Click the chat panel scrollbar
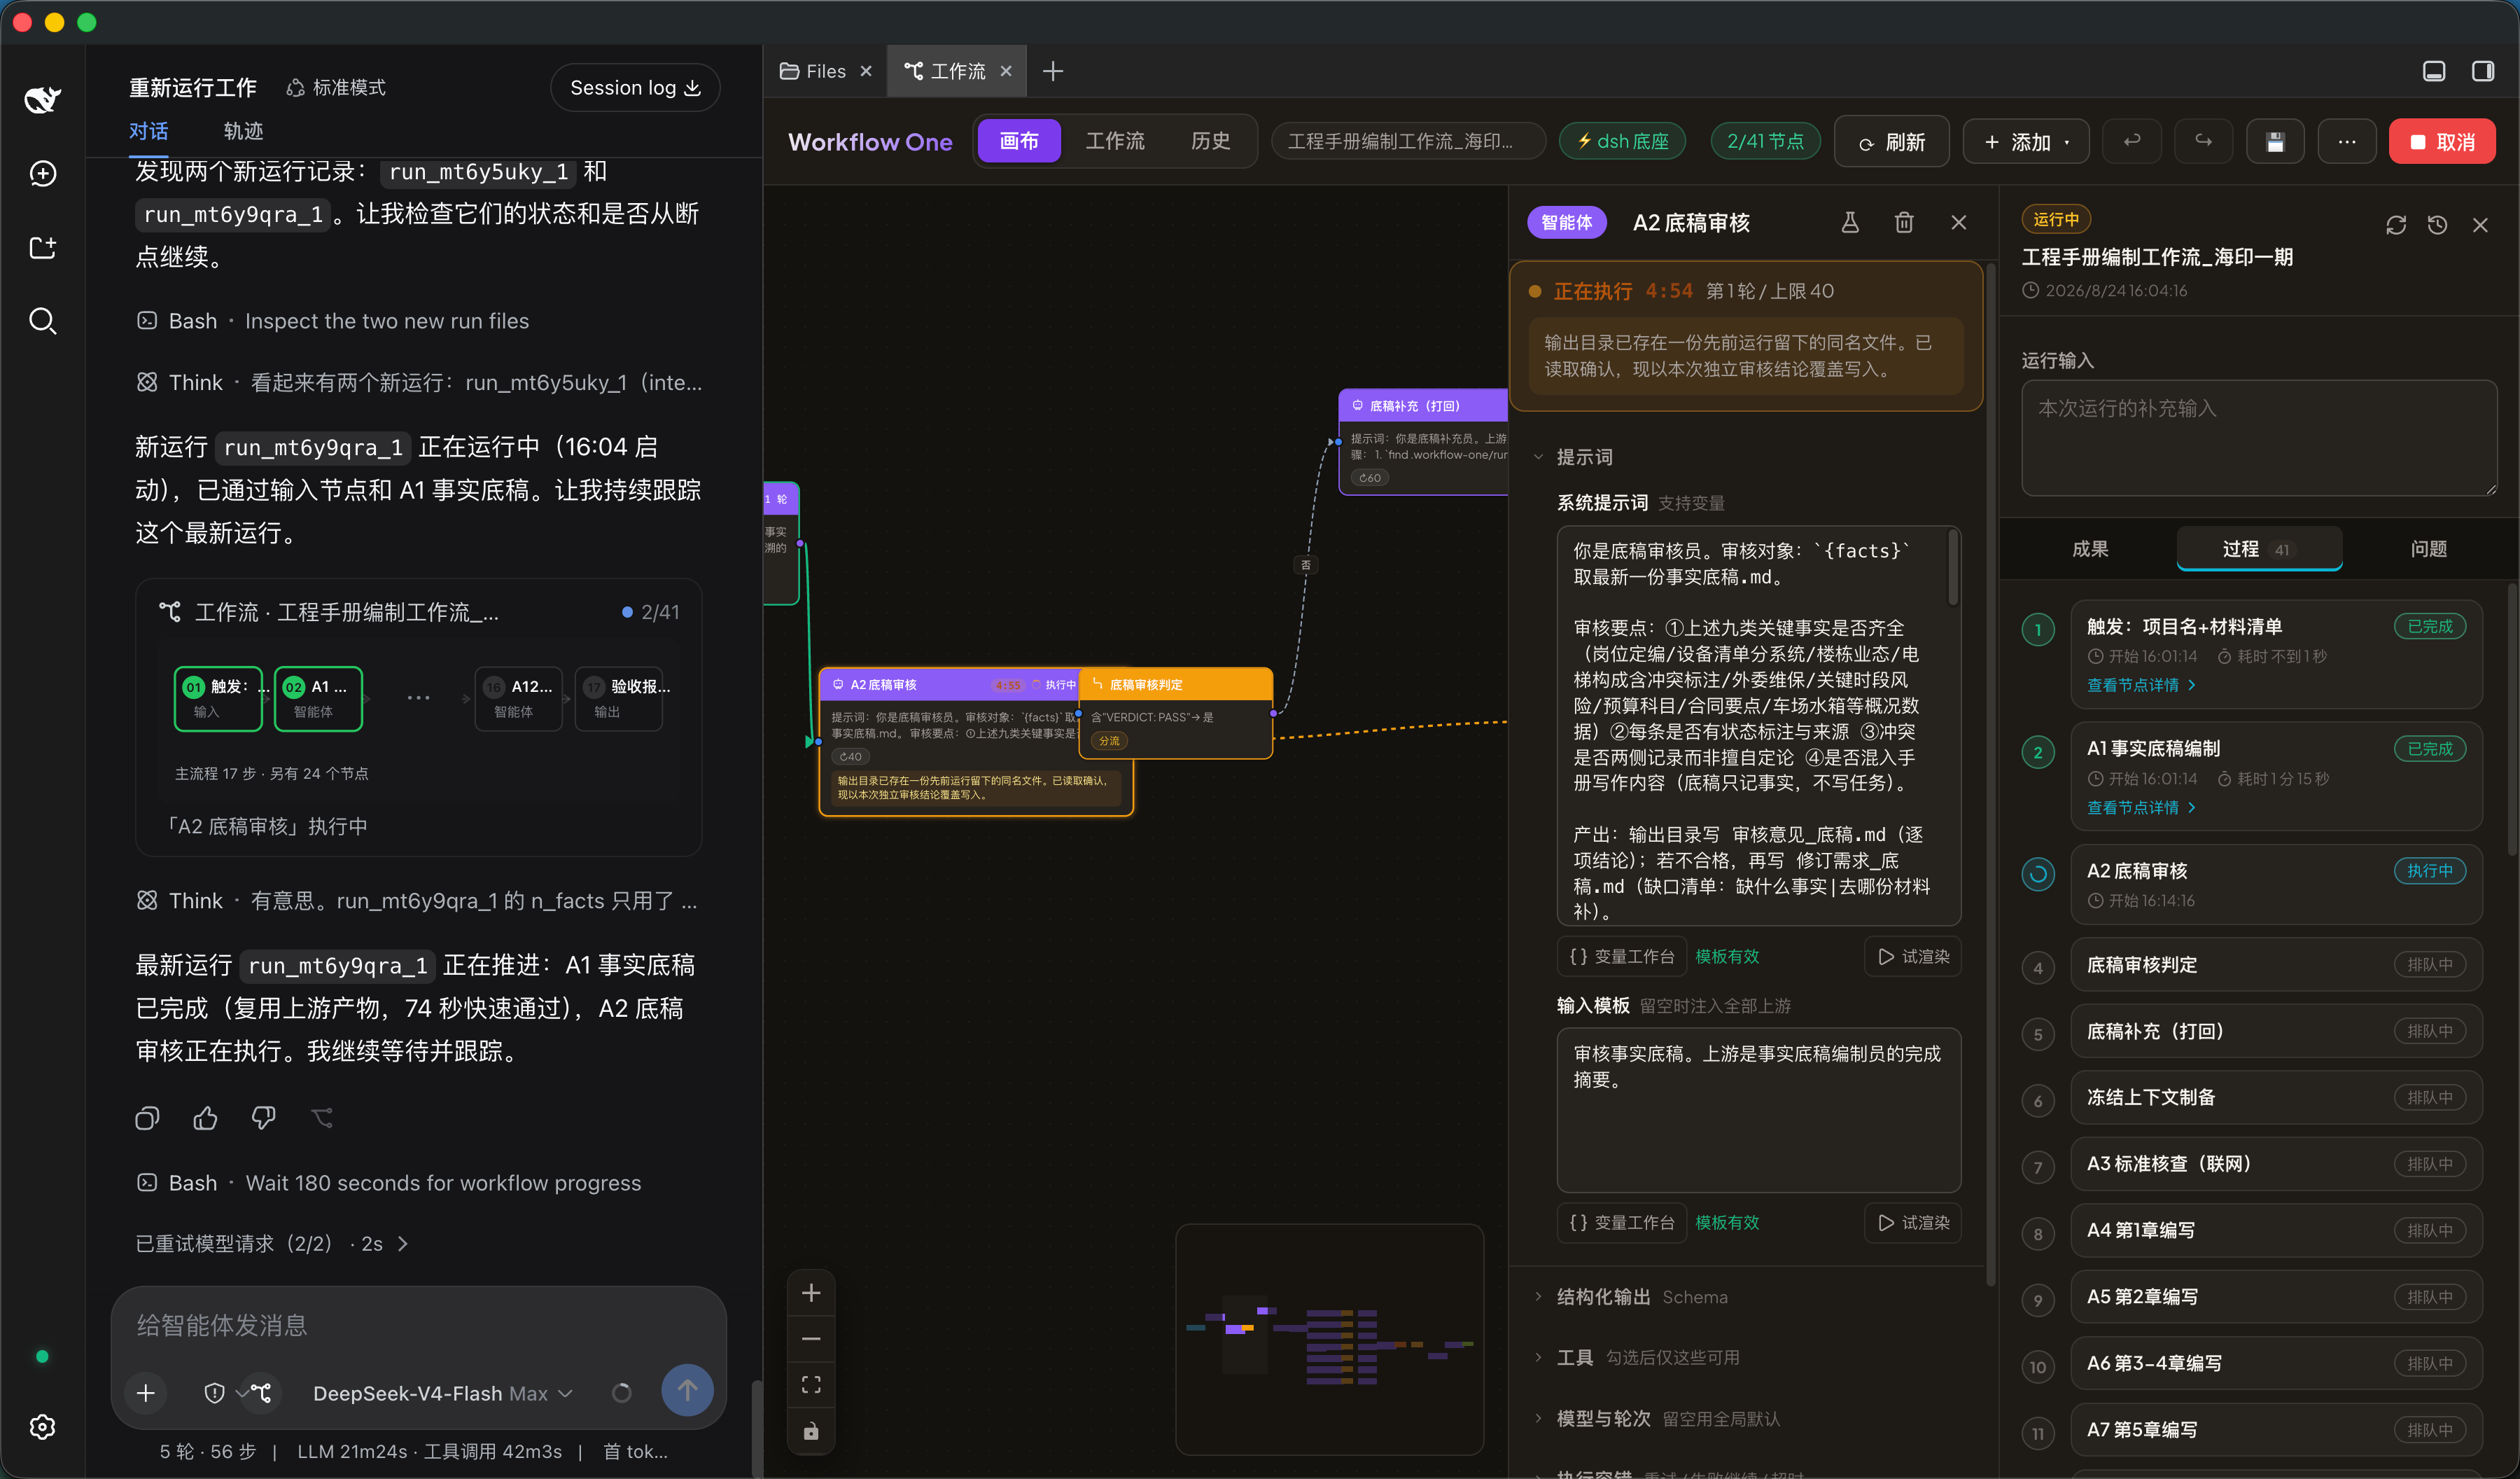 (757, 1428)
